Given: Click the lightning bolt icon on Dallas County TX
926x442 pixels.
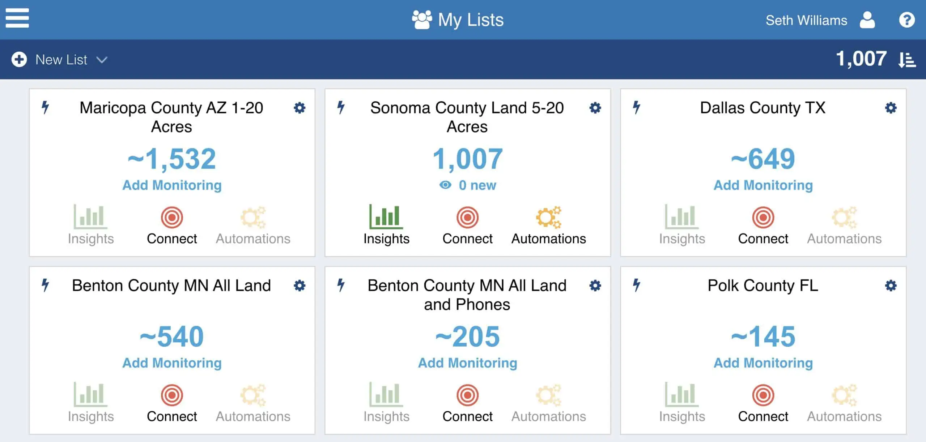Looking at the screenshot, I should 638,108.
